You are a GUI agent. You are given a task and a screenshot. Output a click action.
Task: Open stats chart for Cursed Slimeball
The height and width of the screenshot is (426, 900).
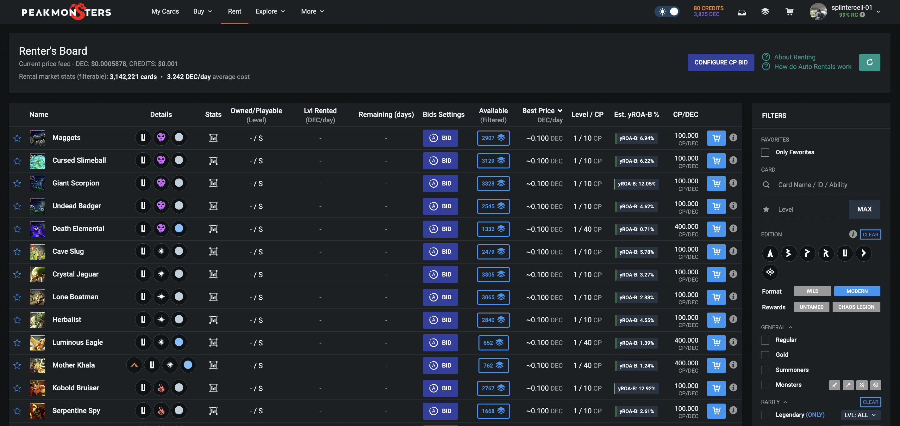(x=213, y=161)
